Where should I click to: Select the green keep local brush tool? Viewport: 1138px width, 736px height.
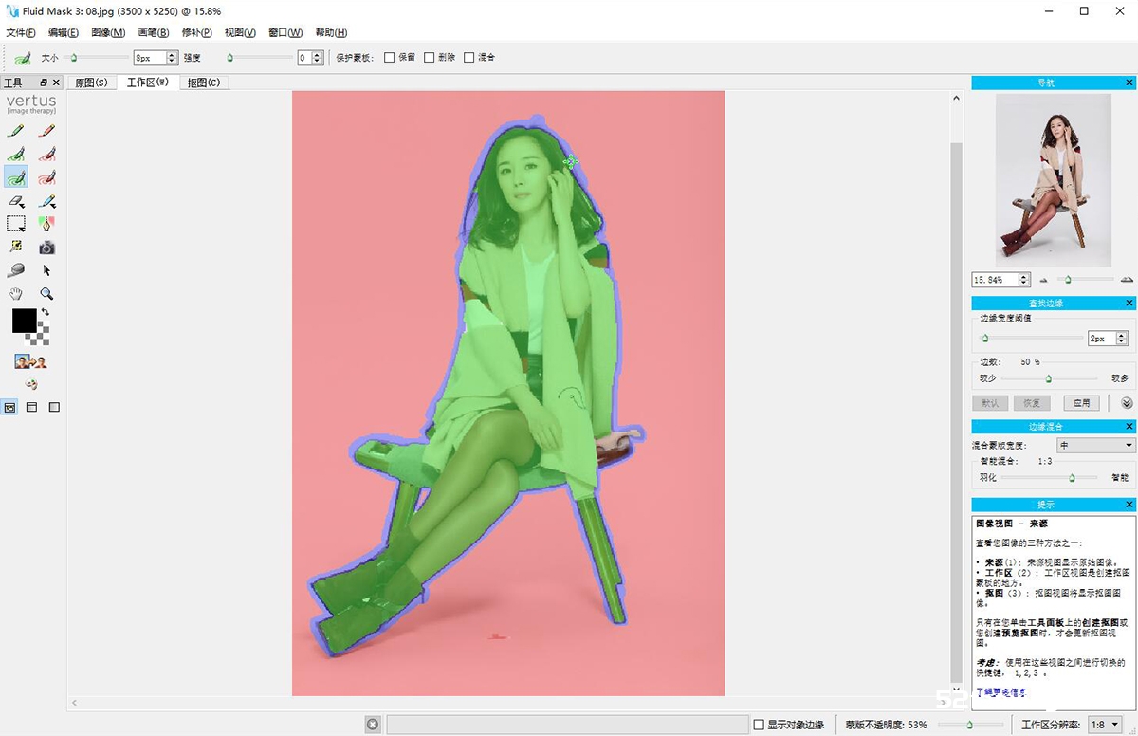[15, 154]
